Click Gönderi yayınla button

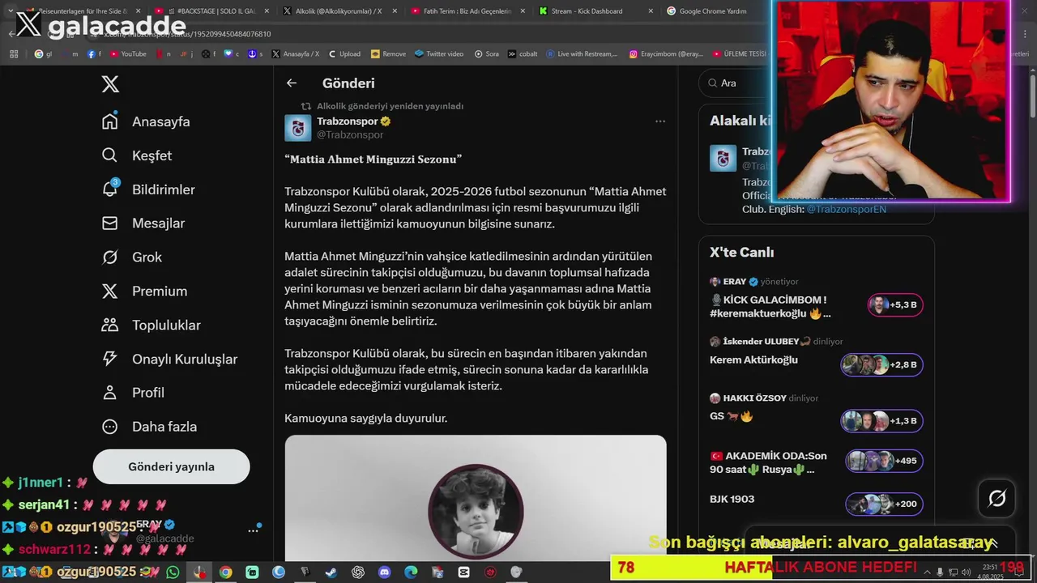tap(171, 466)
